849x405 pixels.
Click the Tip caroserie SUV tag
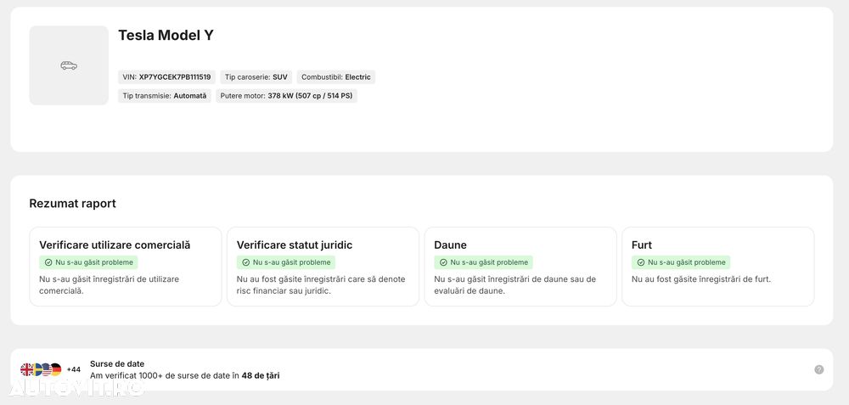[256, 77]
